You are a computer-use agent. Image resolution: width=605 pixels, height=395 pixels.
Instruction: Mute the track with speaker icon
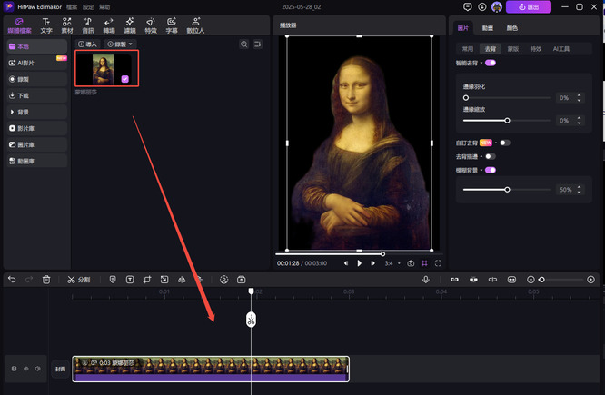38,369
